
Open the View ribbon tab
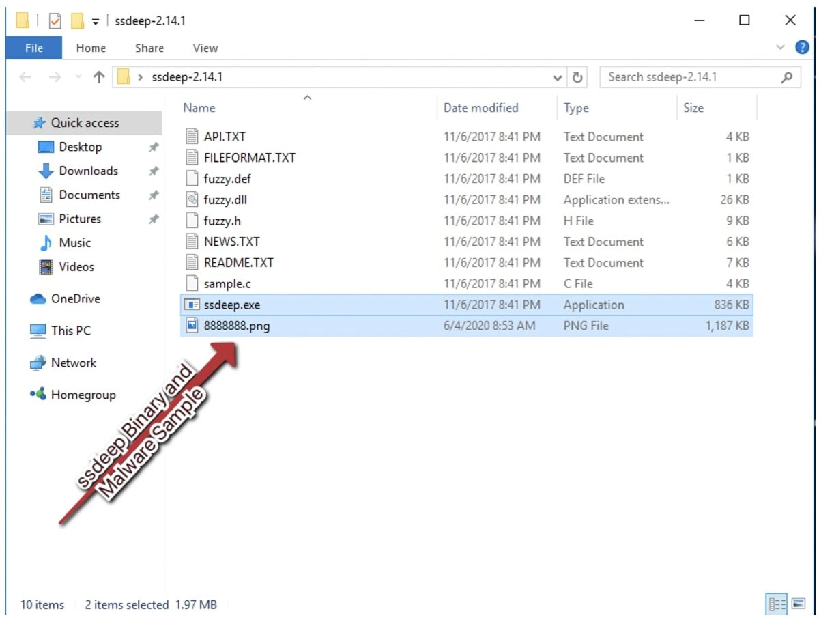(x=205, y=48)
